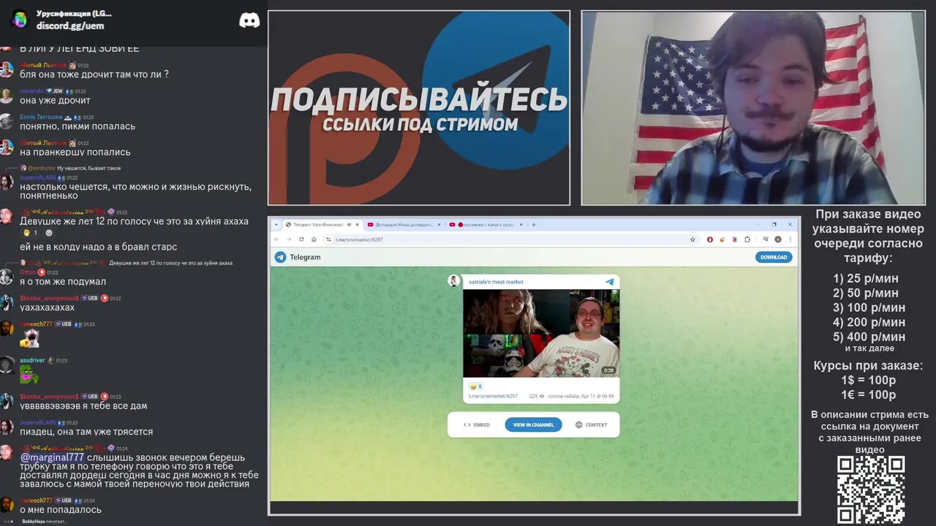
Task: Open new browser tab with plus
Action: (534, 224)
